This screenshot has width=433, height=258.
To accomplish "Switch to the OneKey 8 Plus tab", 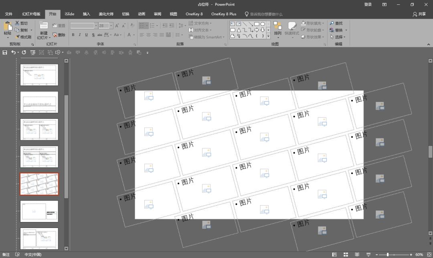I will pos(224,14).
